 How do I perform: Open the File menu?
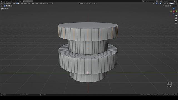(4, 1)
